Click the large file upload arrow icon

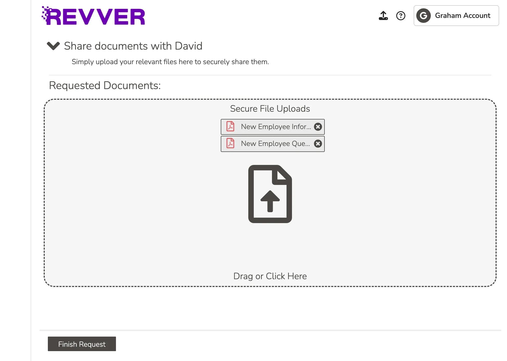pos(270,194)
